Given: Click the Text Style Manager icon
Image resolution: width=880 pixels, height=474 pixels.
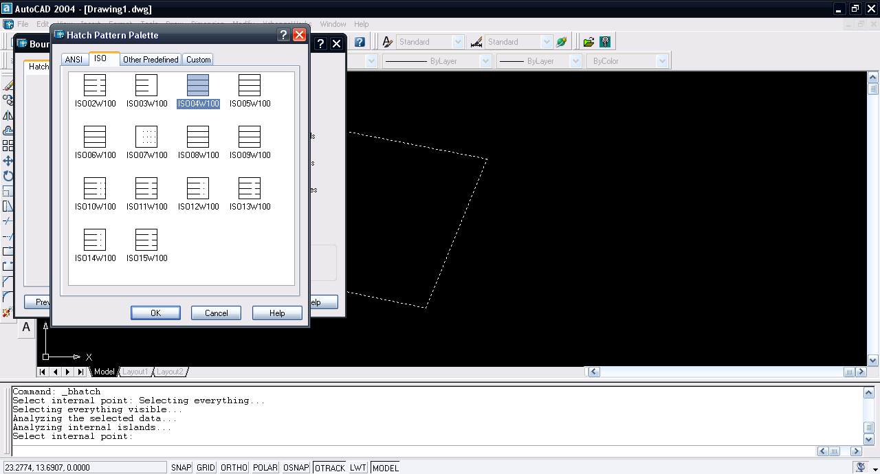Looking at the screenshot, I should pos(388,42).
